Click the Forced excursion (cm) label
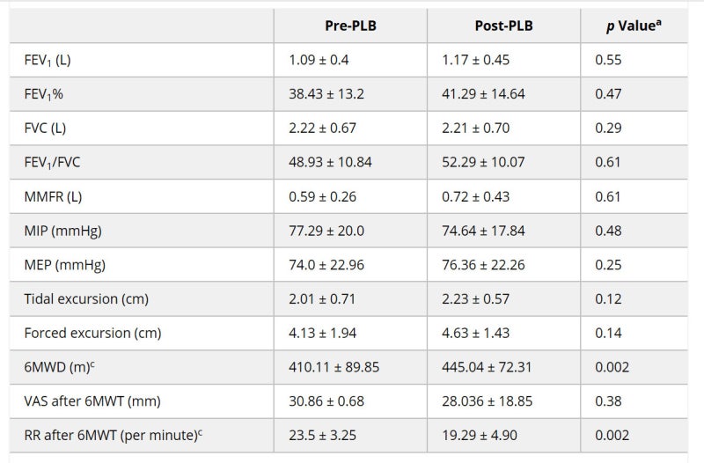 [92, 334]
